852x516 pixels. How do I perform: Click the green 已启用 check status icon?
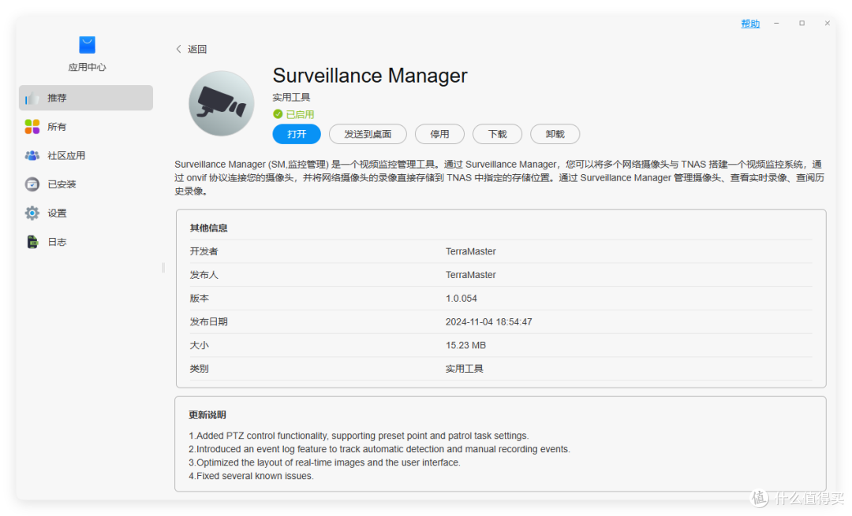tap(278, 114)
